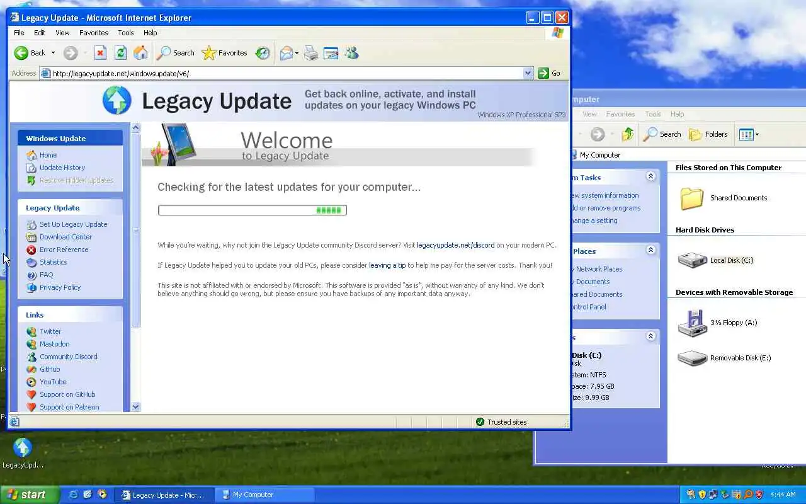Click the Up folder icon in My Computer
This screenshot has height=504, width=806.
click(627, 134)
